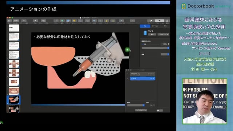
Task: Switch to the Action (アクション) tab
Action: pos(155,26)
